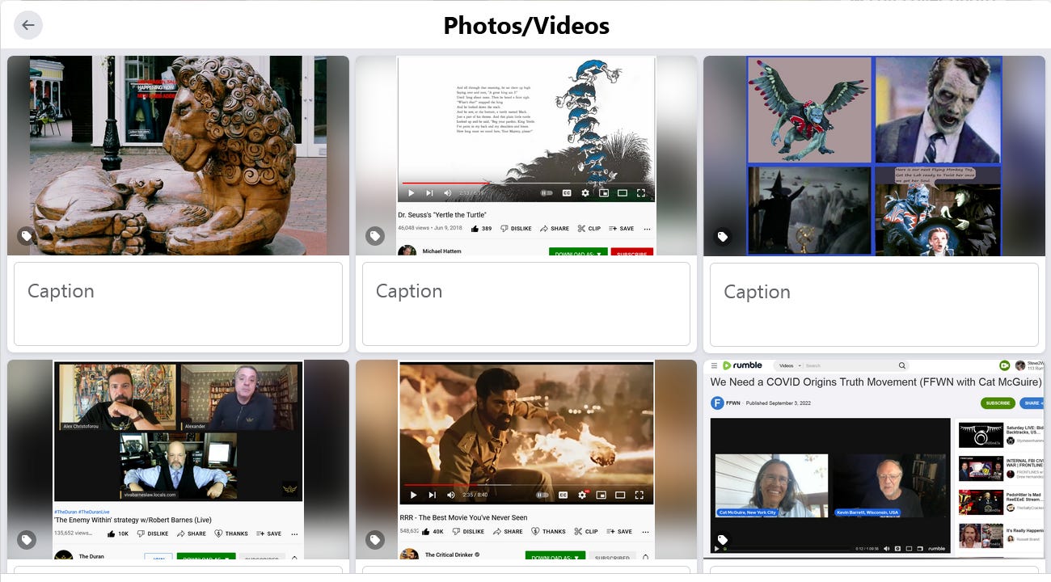Viewport: 1051px width, 582px height.
Task: Go back using the left arrow button
Action: pyautogui.click(x=28, y=25)
